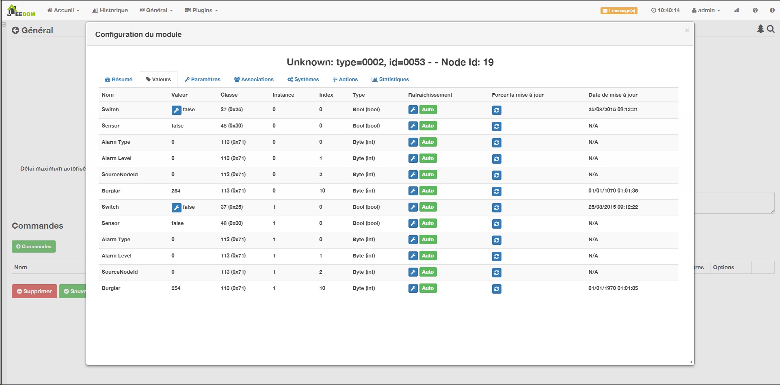
Task: Click refresh-settings wrench for Sensor instance 0
Action: pos(413,126)
